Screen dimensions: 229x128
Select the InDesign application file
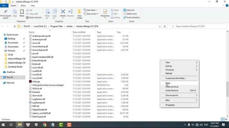(36, 81)
